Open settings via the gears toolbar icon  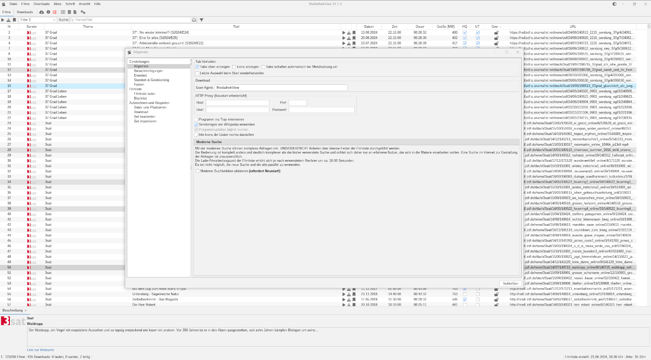(x=83, y=12)
